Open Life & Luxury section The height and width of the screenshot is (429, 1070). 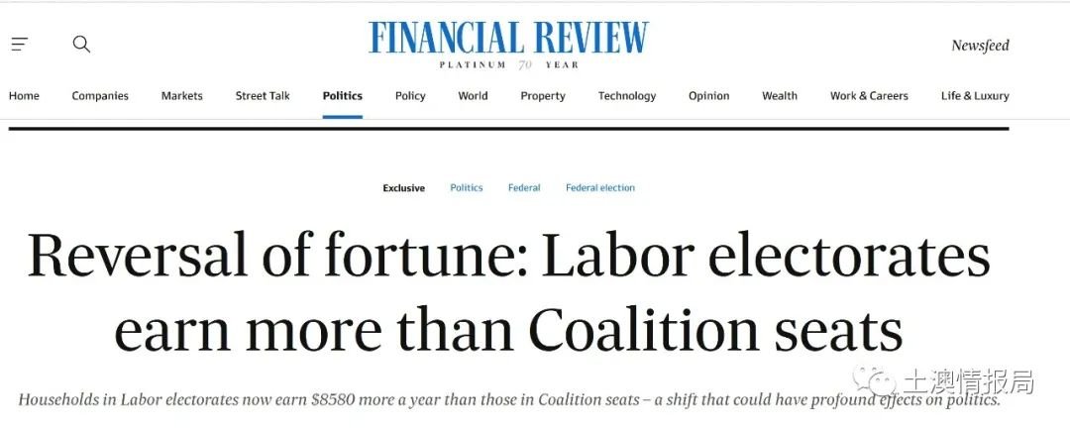(975, 96)
